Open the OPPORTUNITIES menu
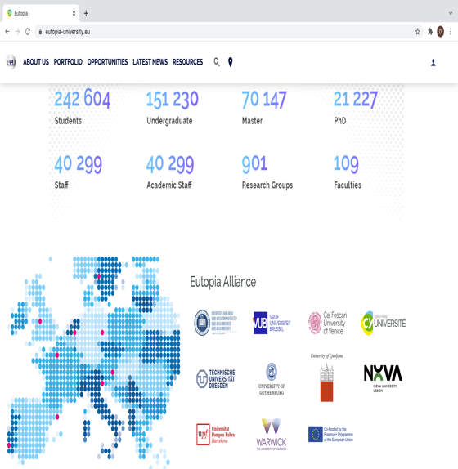 107,62
